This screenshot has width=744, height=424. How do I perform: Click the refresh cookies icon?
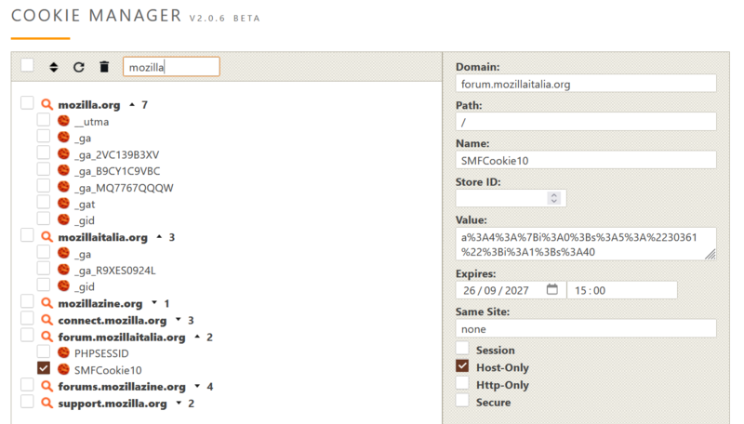click(79, 67)
